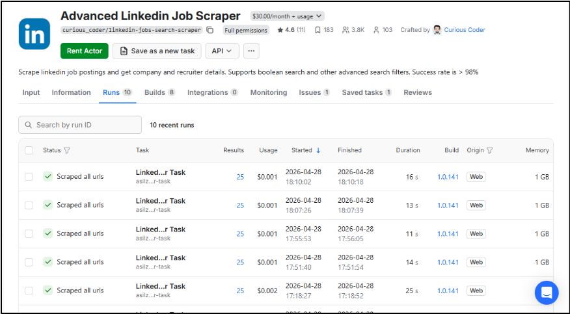This screenshot has height=314, width=570.
Task: Switch to the Information tab
Action: [72, 92]
